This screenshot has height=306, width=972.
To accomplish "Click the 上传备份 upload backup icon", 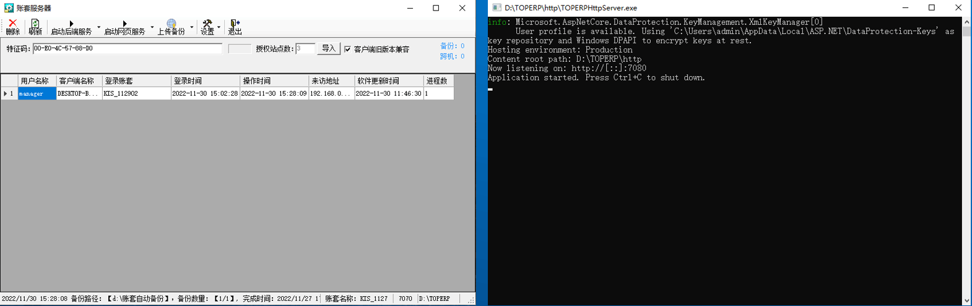I will [x=171, y=27].
